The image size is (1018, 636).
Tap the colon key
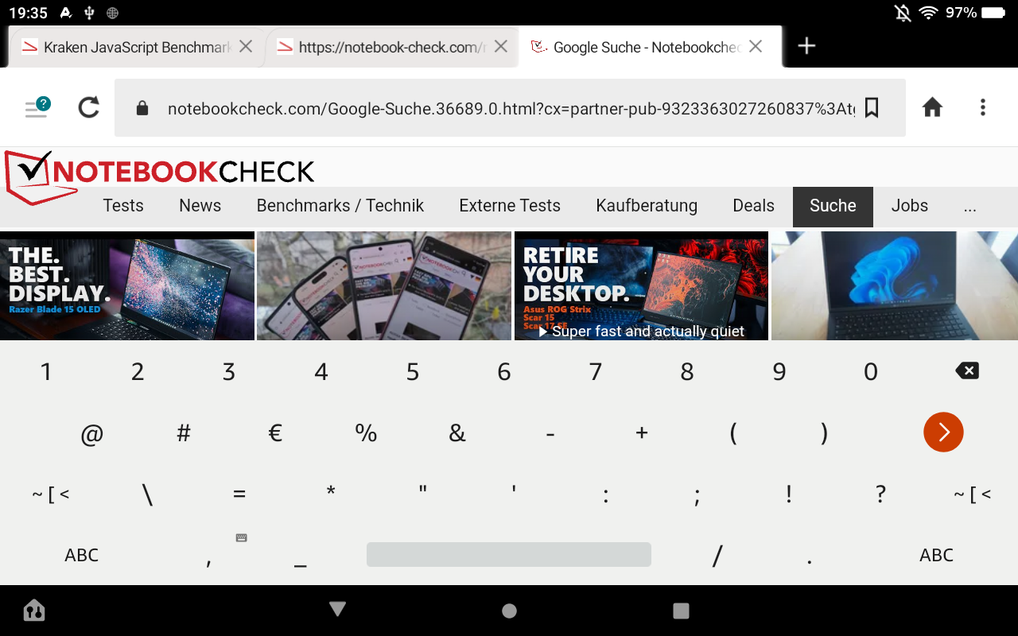[606, 495]
